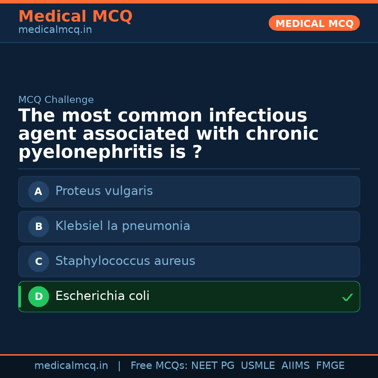
Task: Open medicalmcq.in link below the header title
Action: tap(55, 30)
